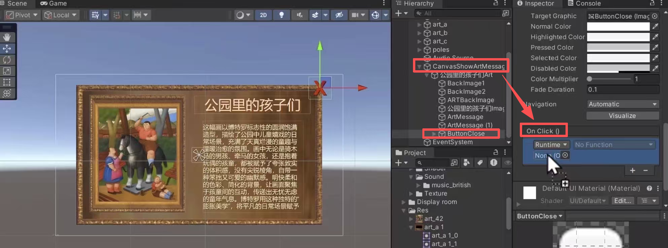Open the Scene view options menu

384,3
